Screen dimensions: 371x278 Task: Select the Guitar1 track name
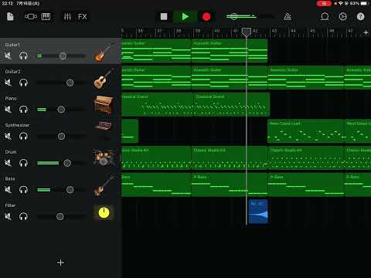(12, 45)
